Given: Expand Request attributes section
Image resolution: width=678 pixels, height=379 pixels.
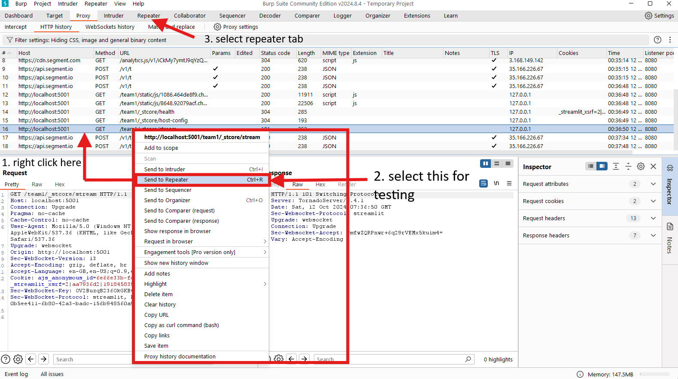Looking at the screenshot, I should (653, 184).
